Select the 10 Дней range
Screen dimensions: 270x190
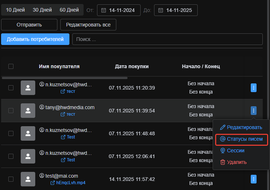[x=15, y=10]
